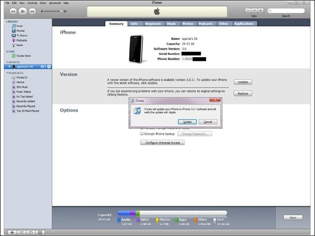Image resolution: width=315 pixels, height=236 pixels.
Task: Click the iPhone device image
Action: [x=136, y=49]
